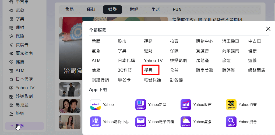Screen dimensions: 275x135
Task: Open 汽車機車 service link
Action: [231, 41]
